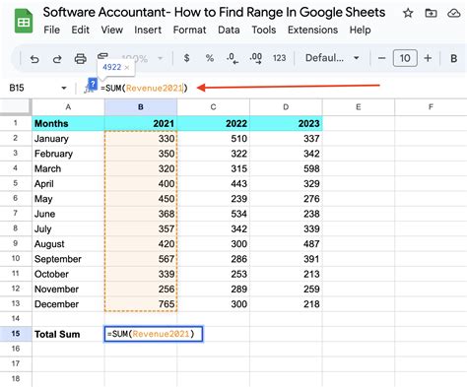
Task: Dismiss the 4922 result preview tooltip
Action: [127, 67]
